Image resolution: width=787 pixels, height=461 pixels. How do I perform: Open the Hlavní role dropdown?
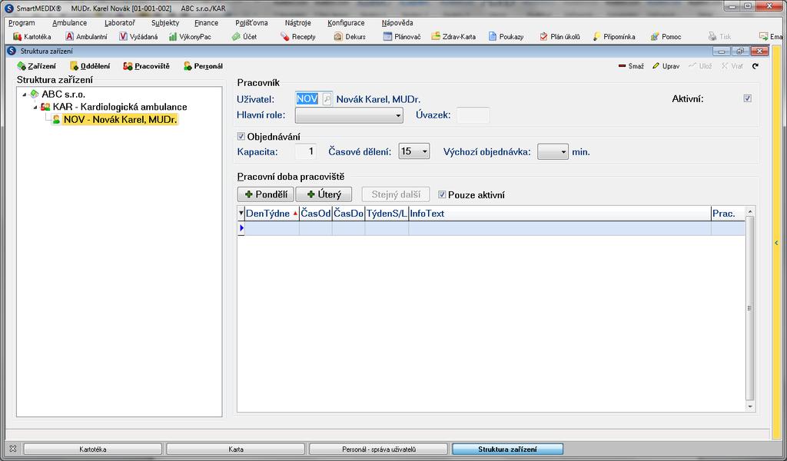tap(349, 115)
